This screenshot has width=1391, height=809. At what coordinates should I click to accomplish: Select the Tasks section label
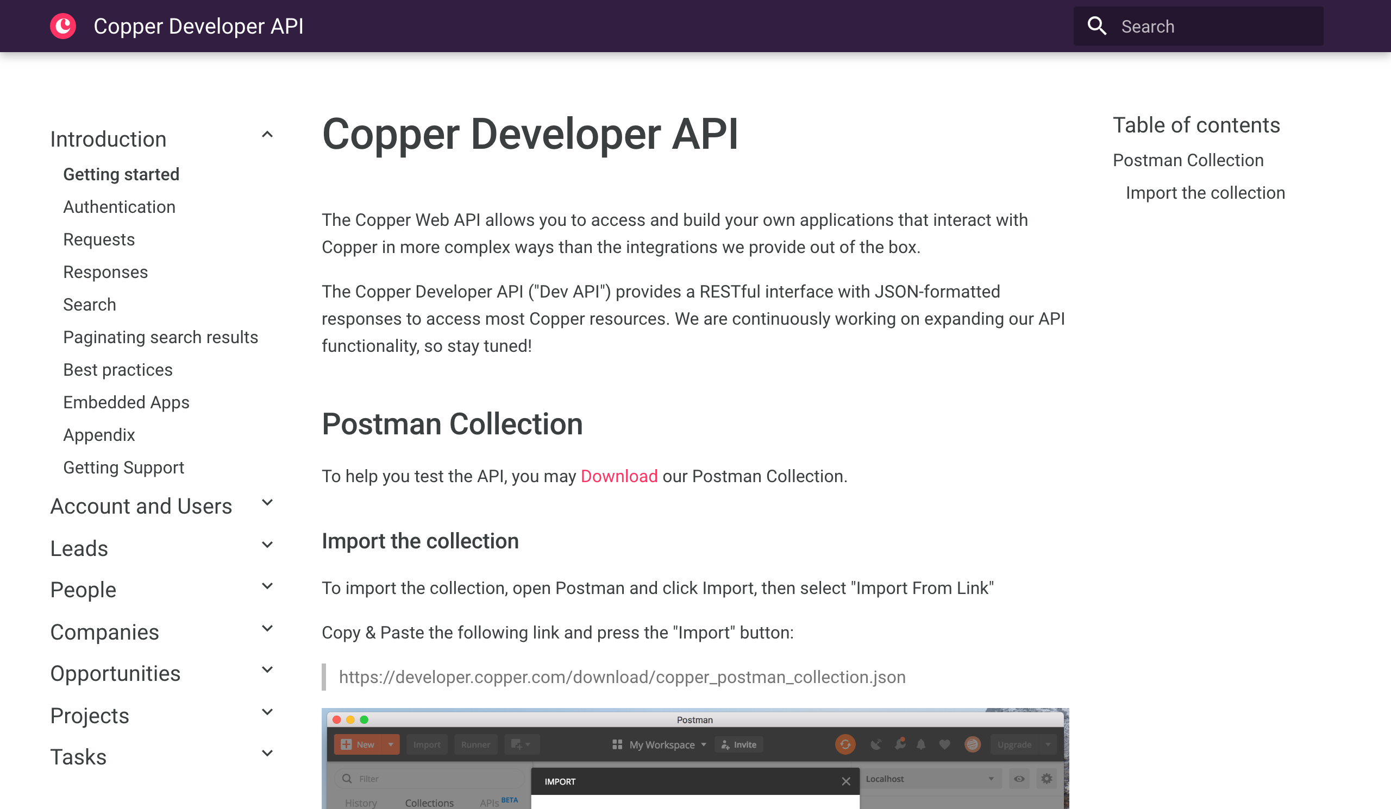[x=78, y=757]
